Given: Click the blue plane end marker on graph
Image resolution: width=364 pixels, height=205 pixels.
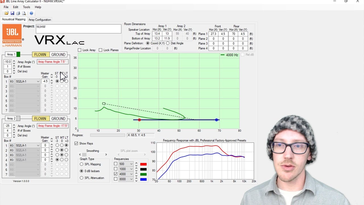Looking at the screenshot, I should [x=217, y=120].
